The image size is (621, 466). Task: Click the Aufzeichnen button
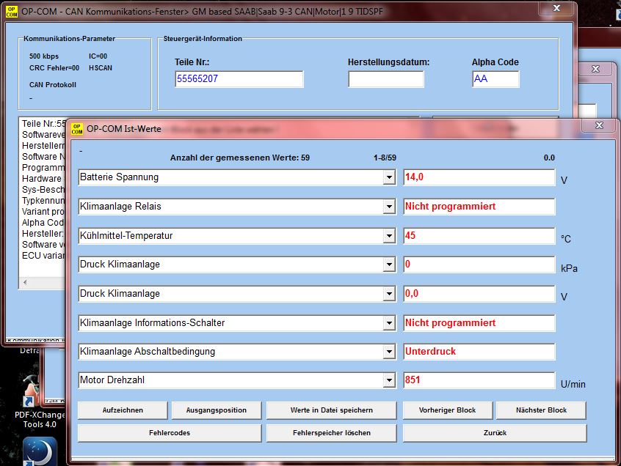(123, 410)
